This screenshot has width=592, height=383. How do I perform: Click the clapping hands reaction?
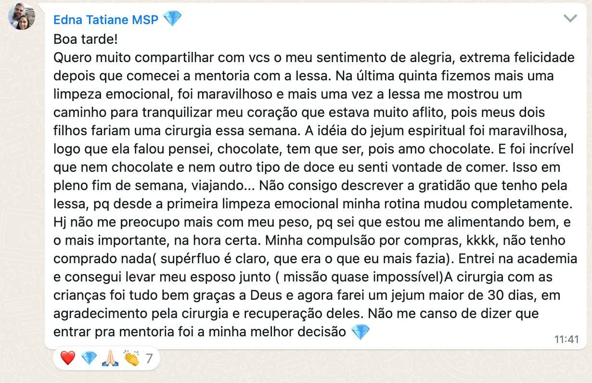click(x=131, y=358)
